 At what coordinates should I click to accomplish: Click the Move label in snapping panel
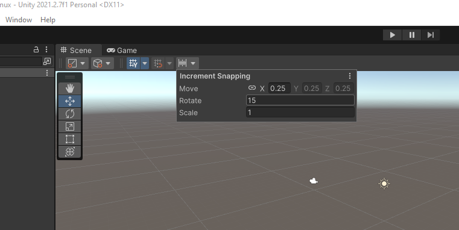click(x=189, y=89)
